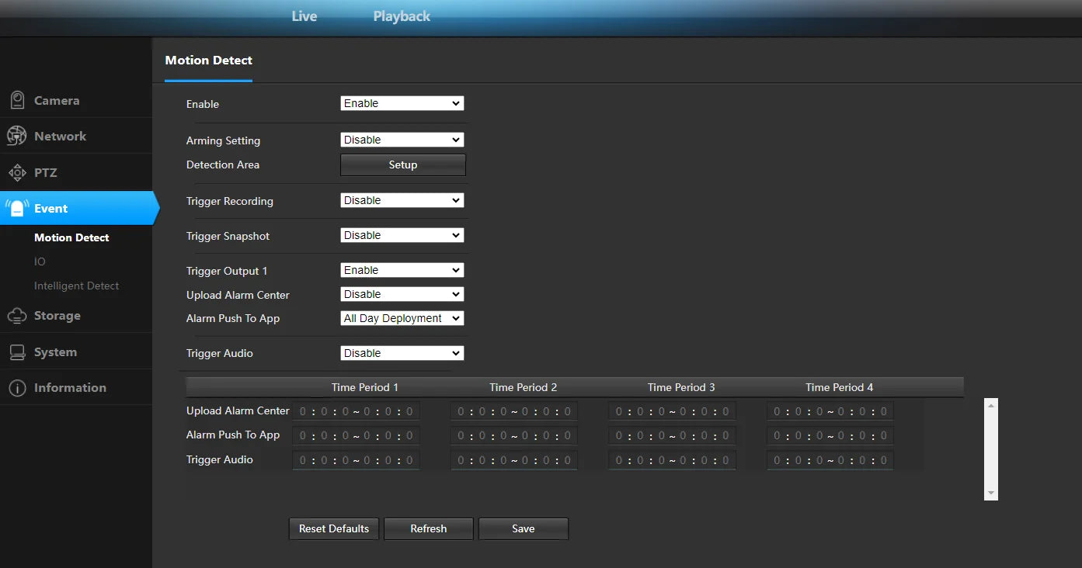The image size is (1082, 568).
Task: Open PTZ settings from the sidebar
Action: click(x=17, y=172)
